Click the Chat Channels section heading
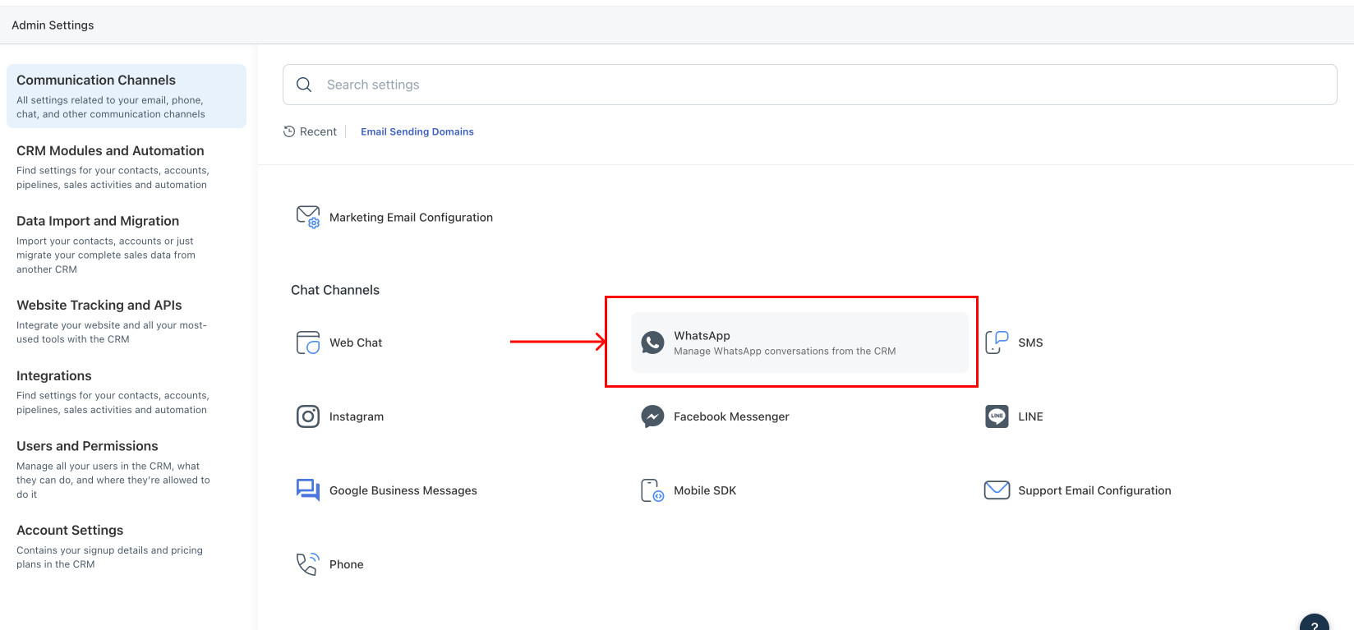This screenshot has width=1354, height=630. pyautogui.click(x=335, y=290)
